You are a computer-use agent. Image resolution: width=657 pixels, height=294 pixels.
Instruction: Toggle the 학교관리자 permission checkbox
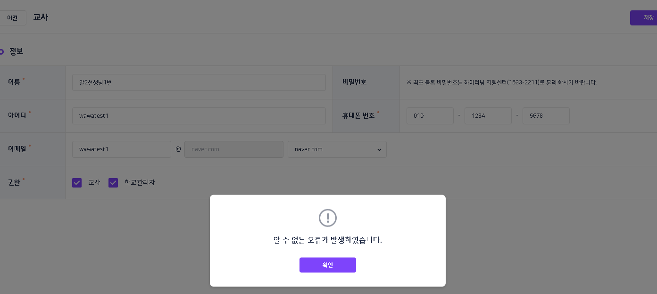click(113, 183)
